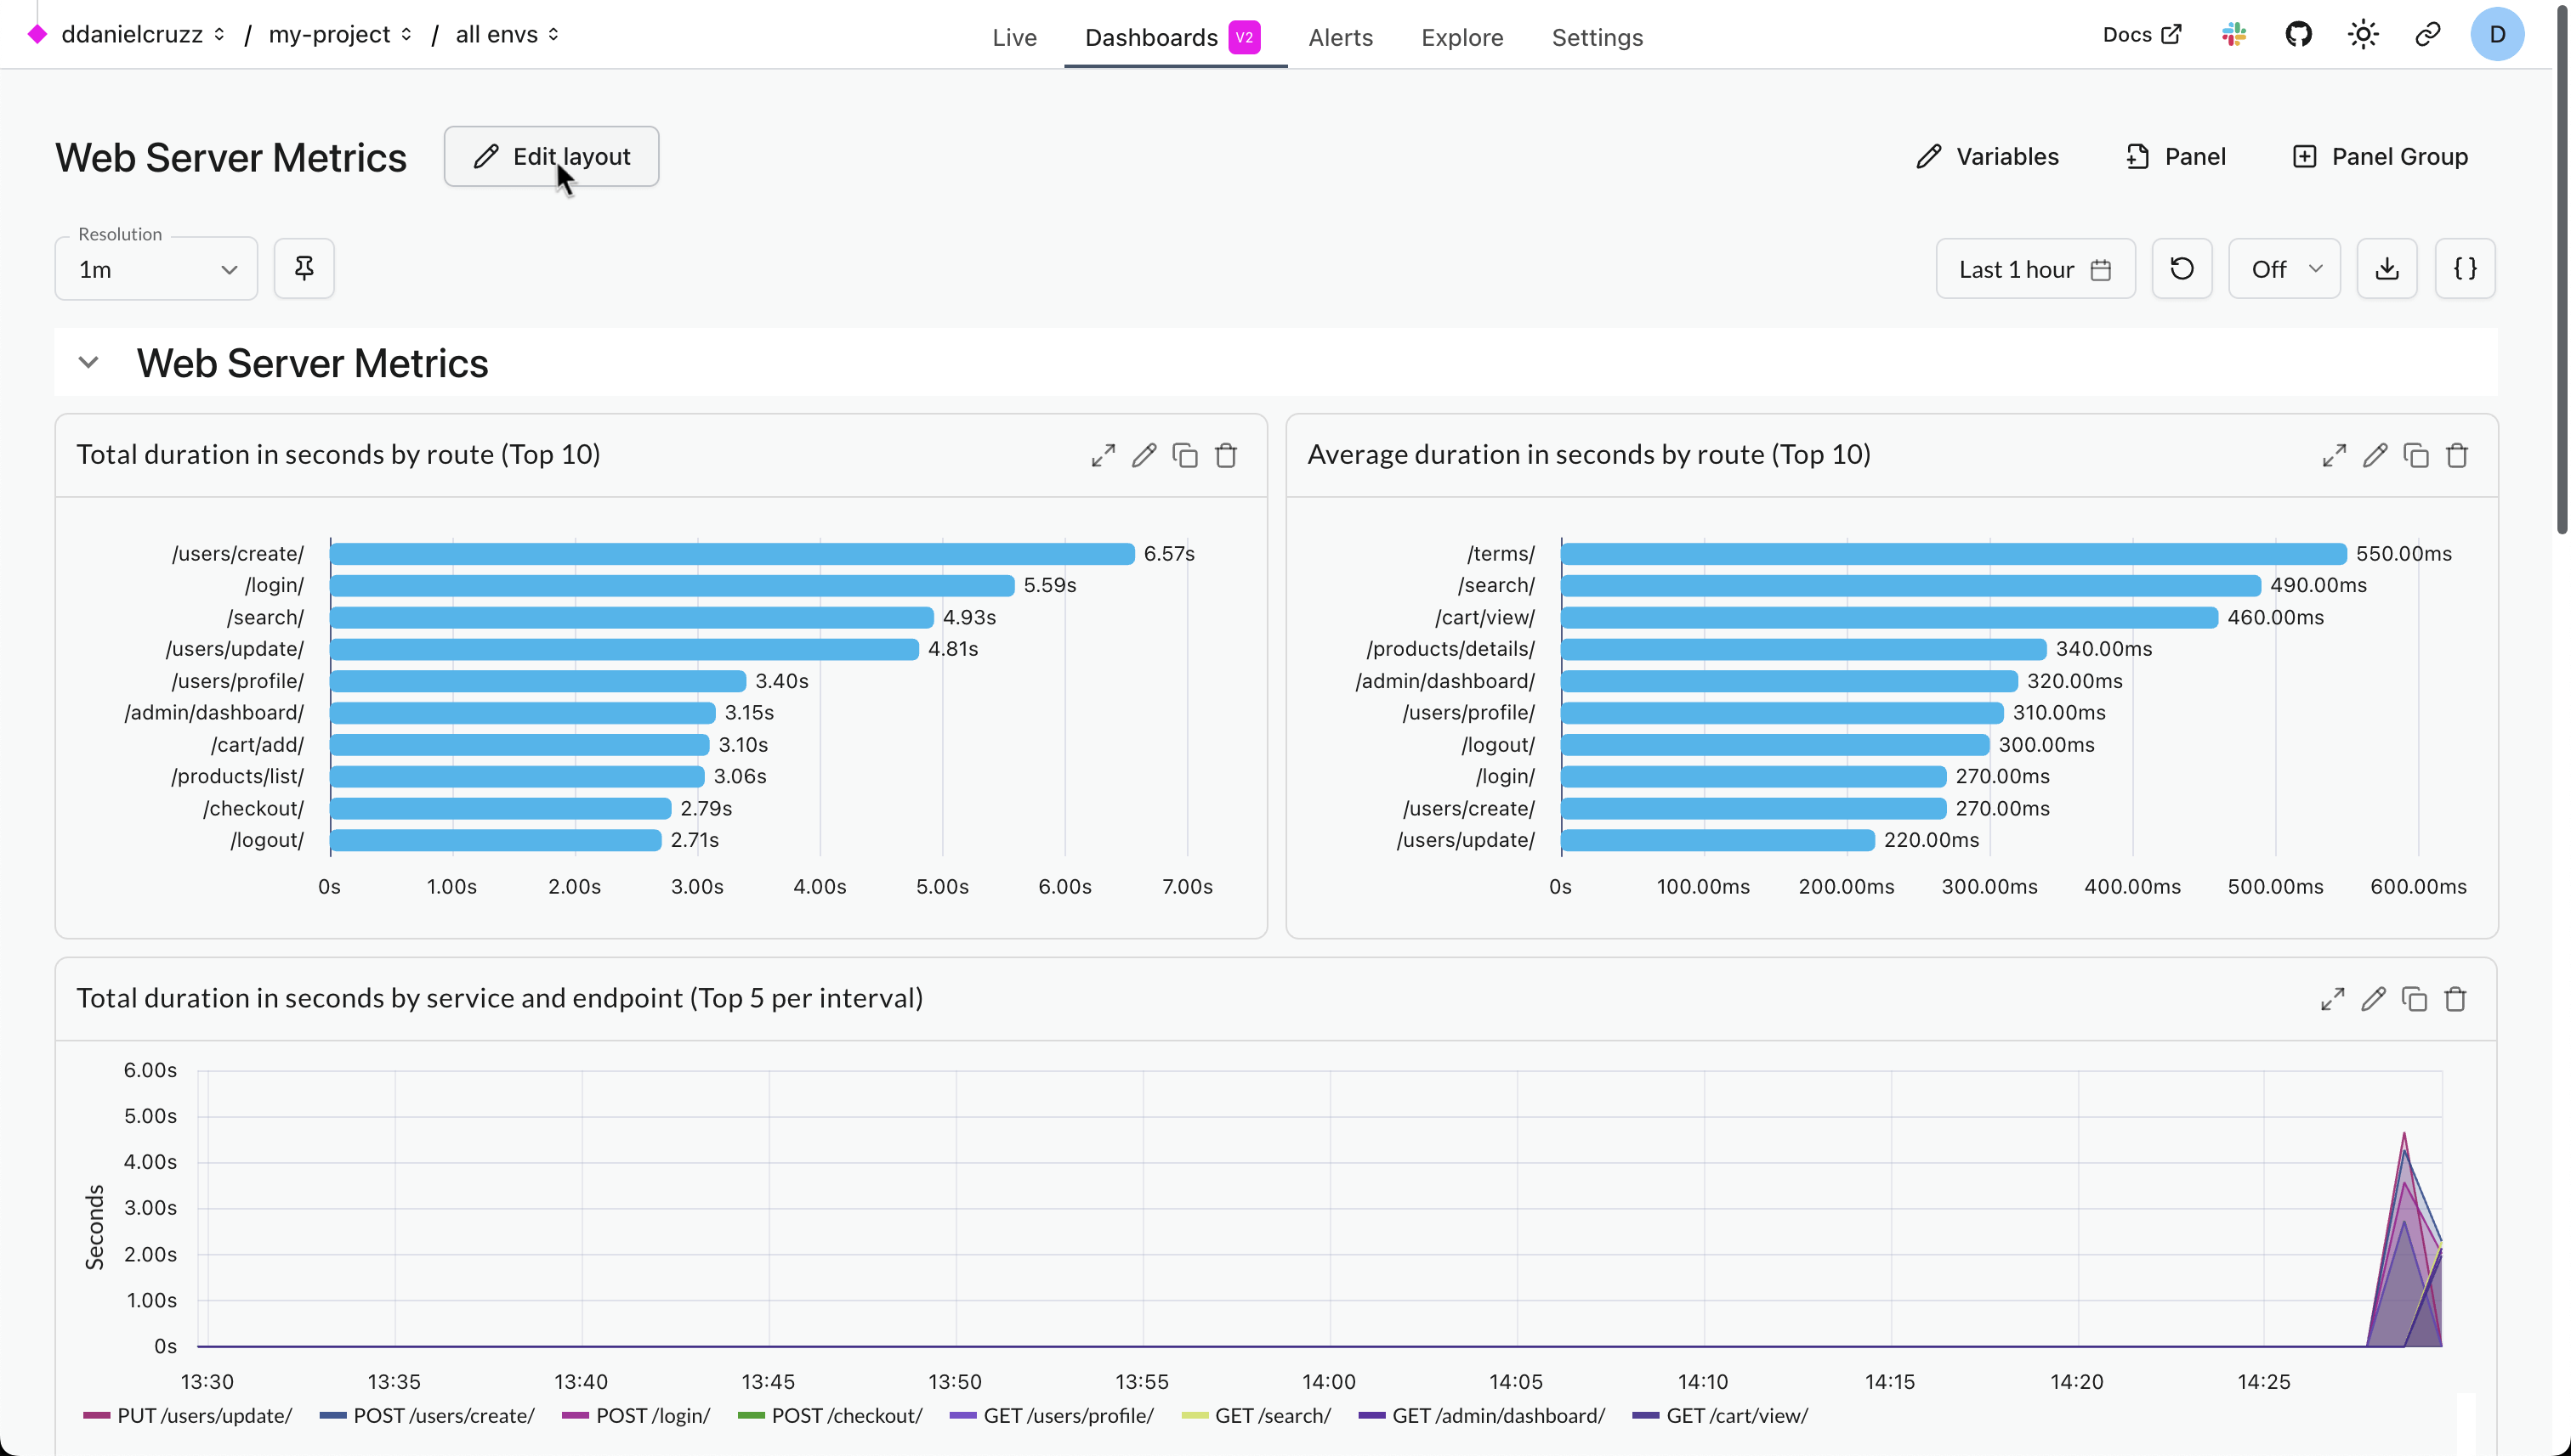Open the auto-refresh Off dropdown

[x=2284, y=270]
